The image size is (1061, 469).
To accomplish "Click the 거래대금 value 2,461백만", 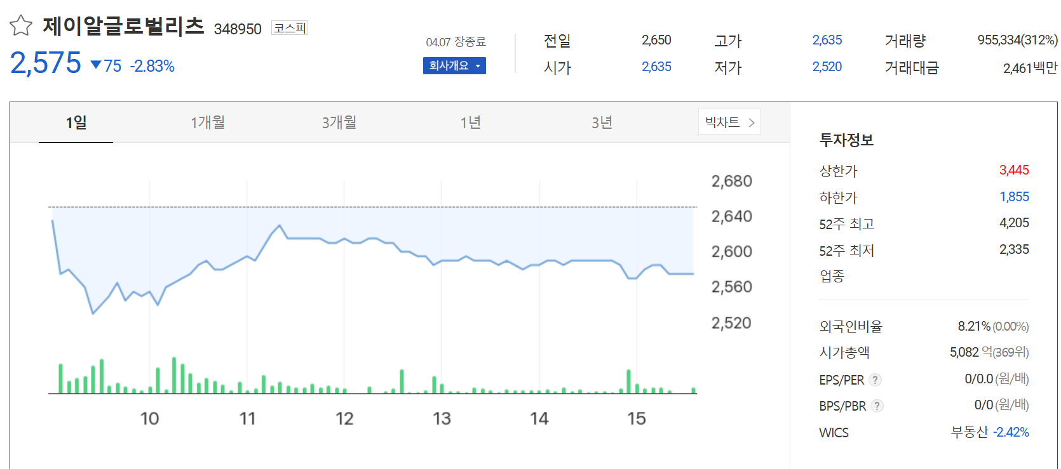I will pyautogui.click(x=1031, y=68).
